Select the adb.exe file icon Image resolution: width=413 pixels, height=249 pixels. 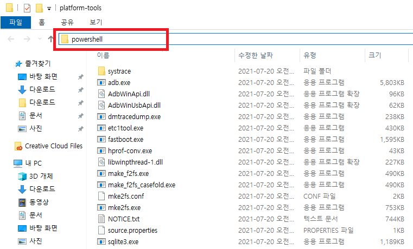pyautogui.click(x=101, y=82)
